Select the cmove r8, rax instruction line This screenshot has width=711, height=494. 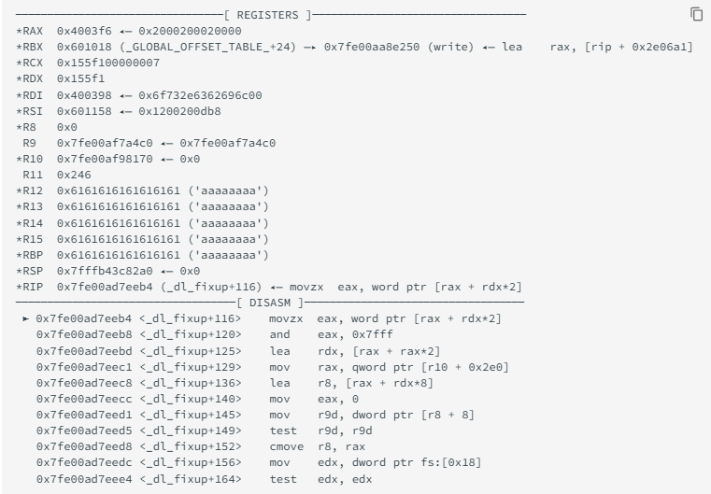point(201,446)
